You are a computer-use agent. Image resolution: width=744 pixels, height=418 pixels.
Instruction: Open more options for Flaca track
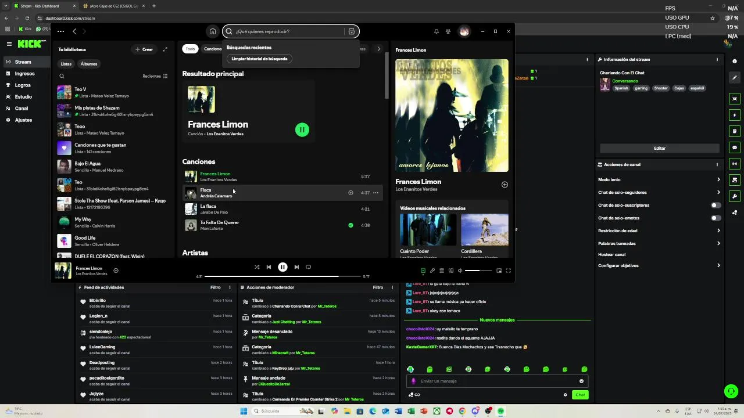[376, 193]
